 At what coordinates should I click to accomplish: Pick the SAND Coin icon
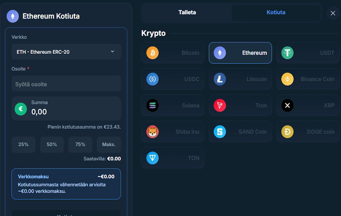[x=220, y=131]
